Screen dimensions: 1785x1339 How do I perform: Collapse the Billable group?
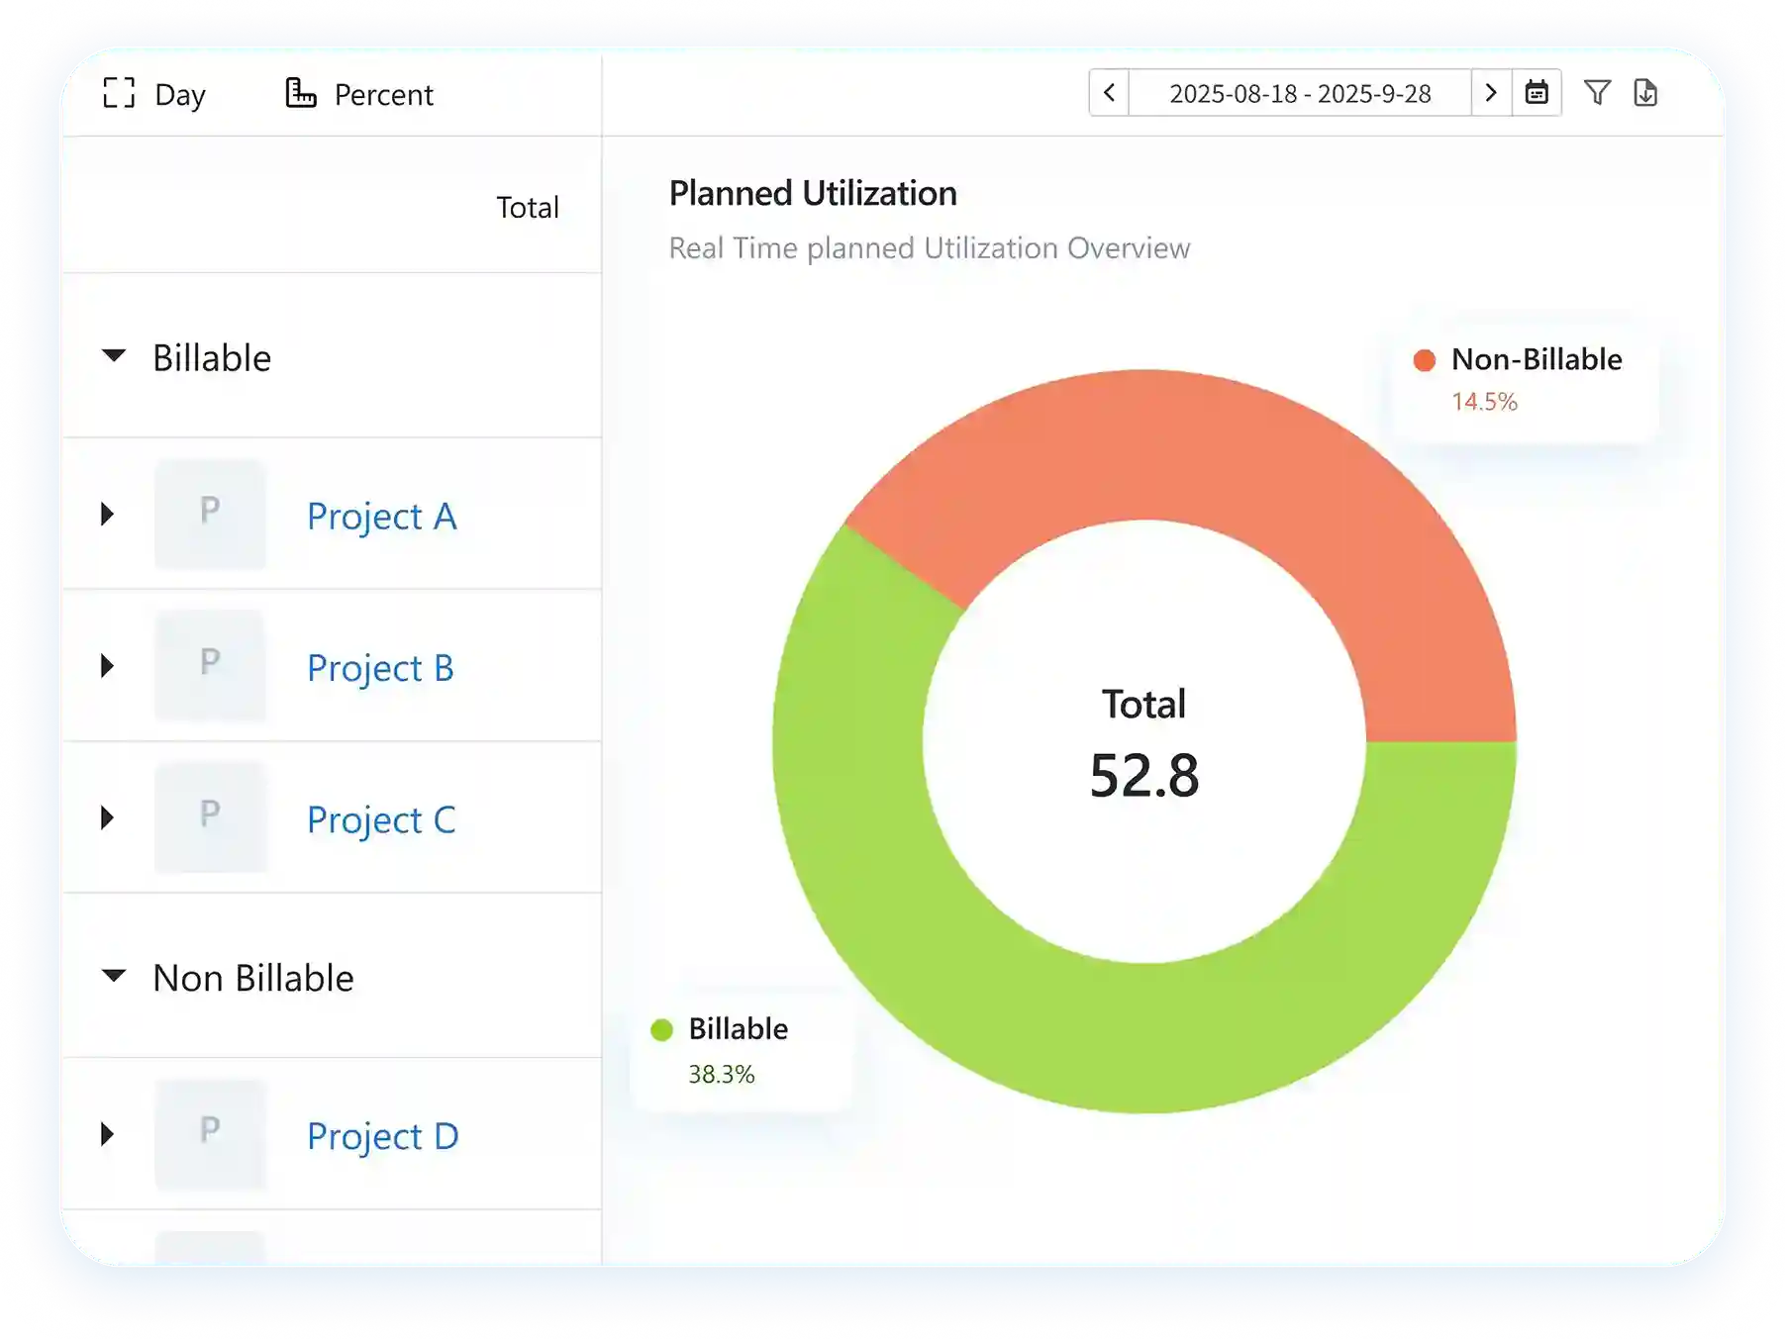[114, 355]
